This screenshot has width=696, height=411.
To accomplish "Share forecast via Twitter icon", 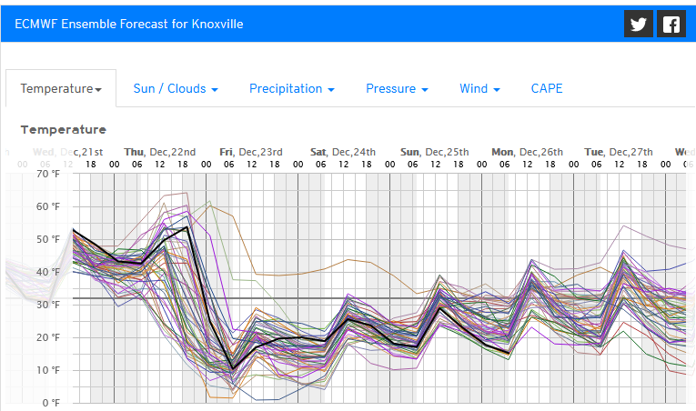I will click(639, 24).
